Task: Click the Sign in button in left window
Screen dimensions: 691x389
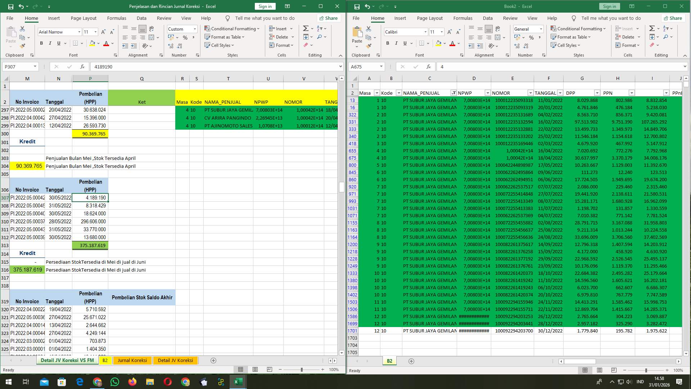Action: pos(265,6)
